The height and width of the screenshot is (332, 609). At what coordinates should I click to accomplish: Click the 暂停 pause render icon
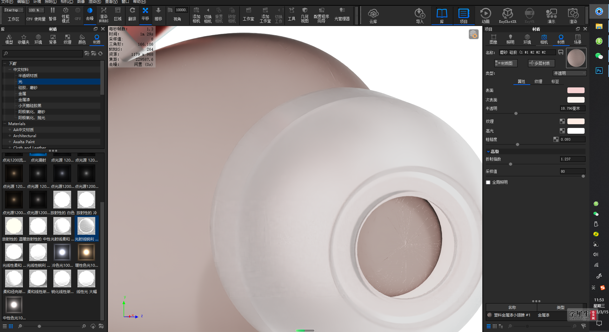53,14
